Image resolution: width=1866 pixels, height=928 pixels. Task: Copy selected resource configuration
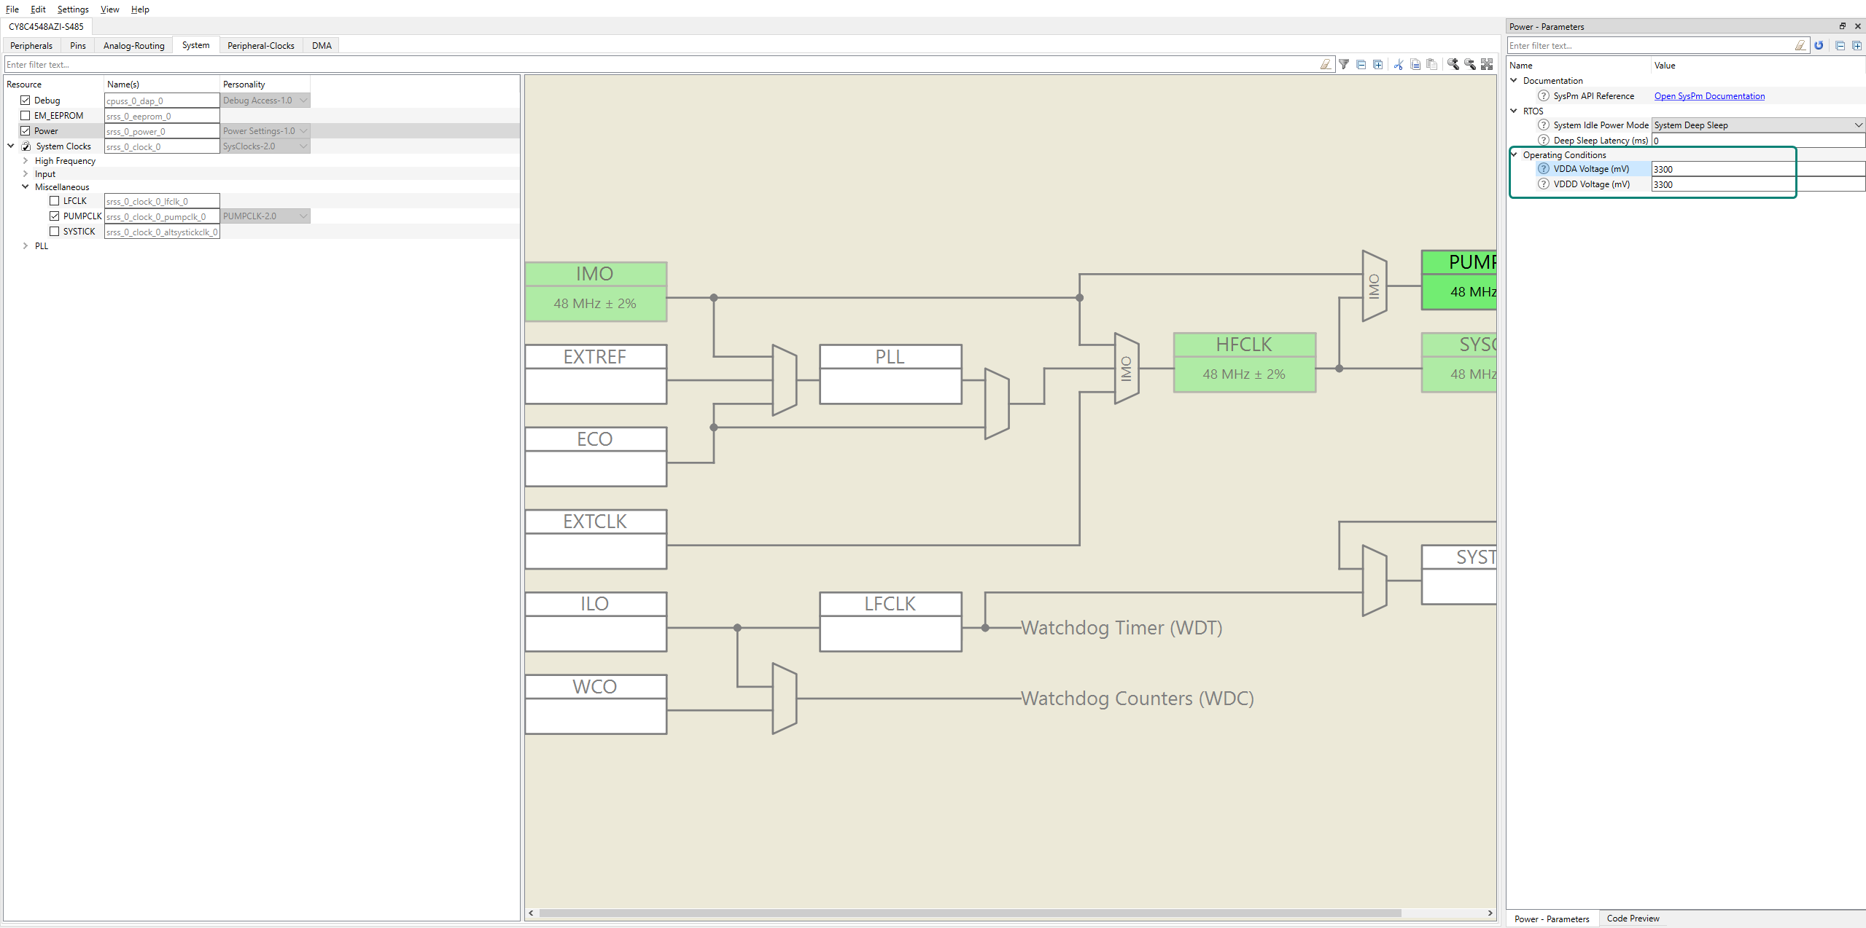(x=1415, y=65)
